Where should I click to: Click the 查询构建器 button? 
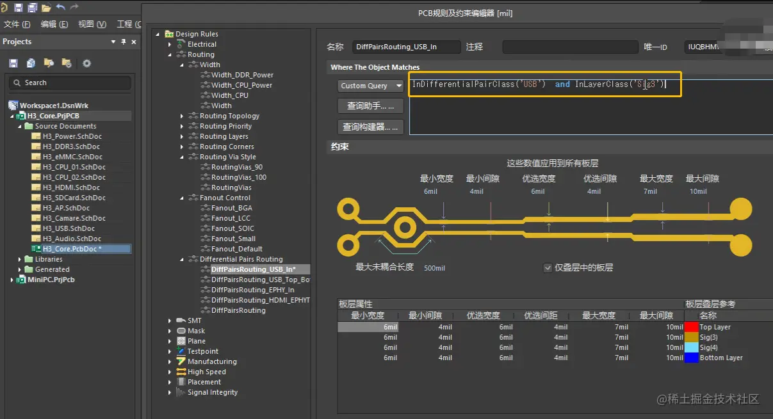pos(371,127)
